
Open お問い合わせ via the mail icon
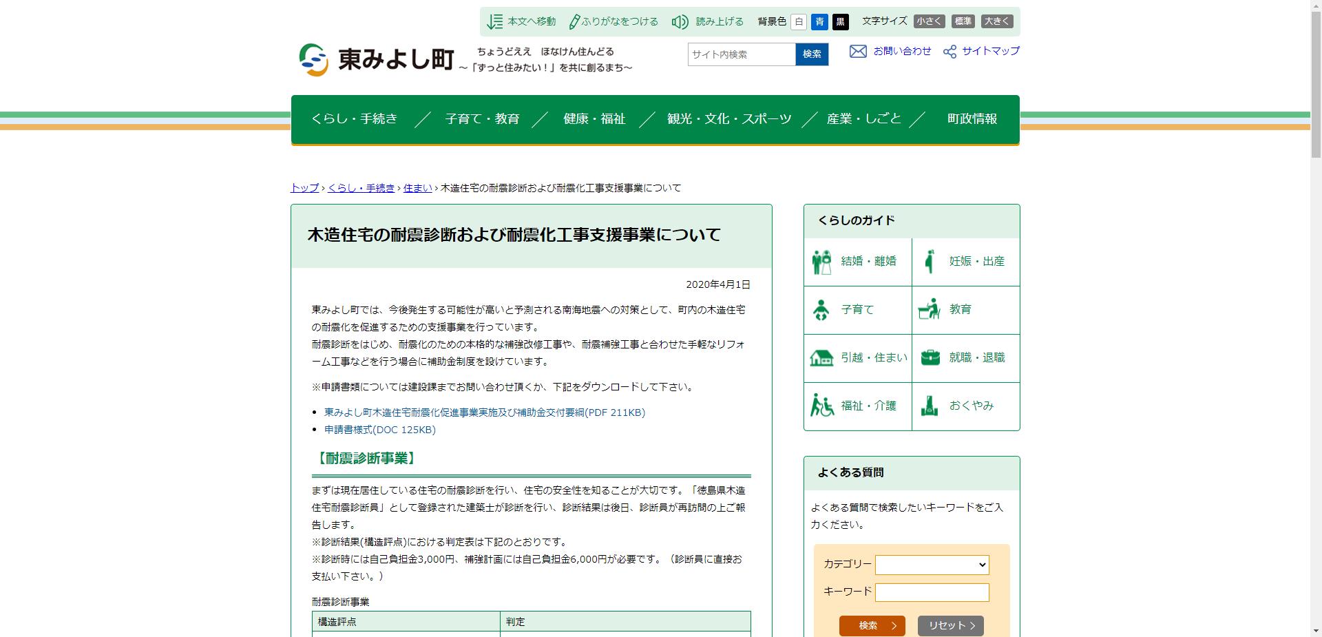click(x=858, y=51)
